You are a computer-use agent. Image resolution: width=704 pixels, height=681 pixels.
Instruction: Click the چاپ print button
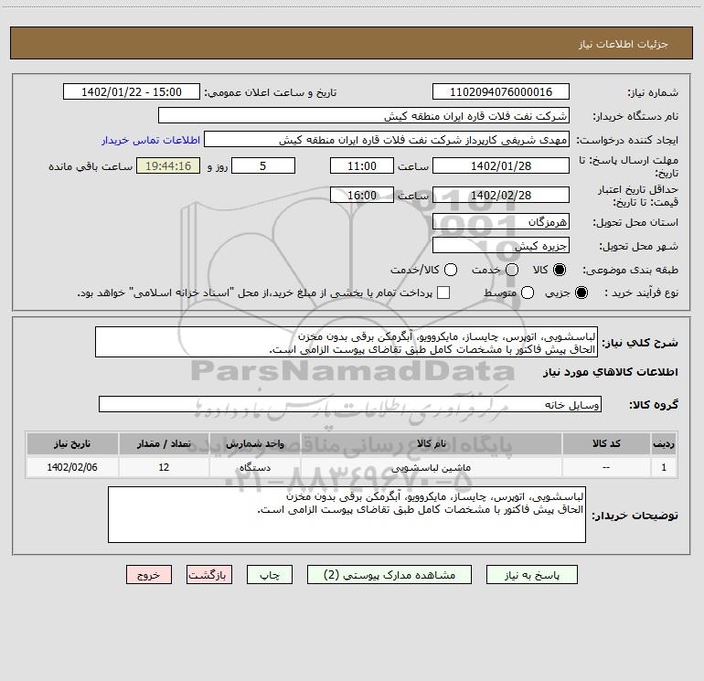[x=270, y=575]
